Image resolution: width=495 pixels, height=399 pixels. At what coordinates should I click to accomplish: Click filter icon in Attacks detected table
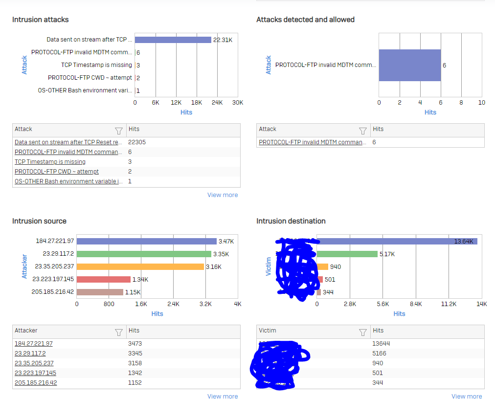pos(362,131)
